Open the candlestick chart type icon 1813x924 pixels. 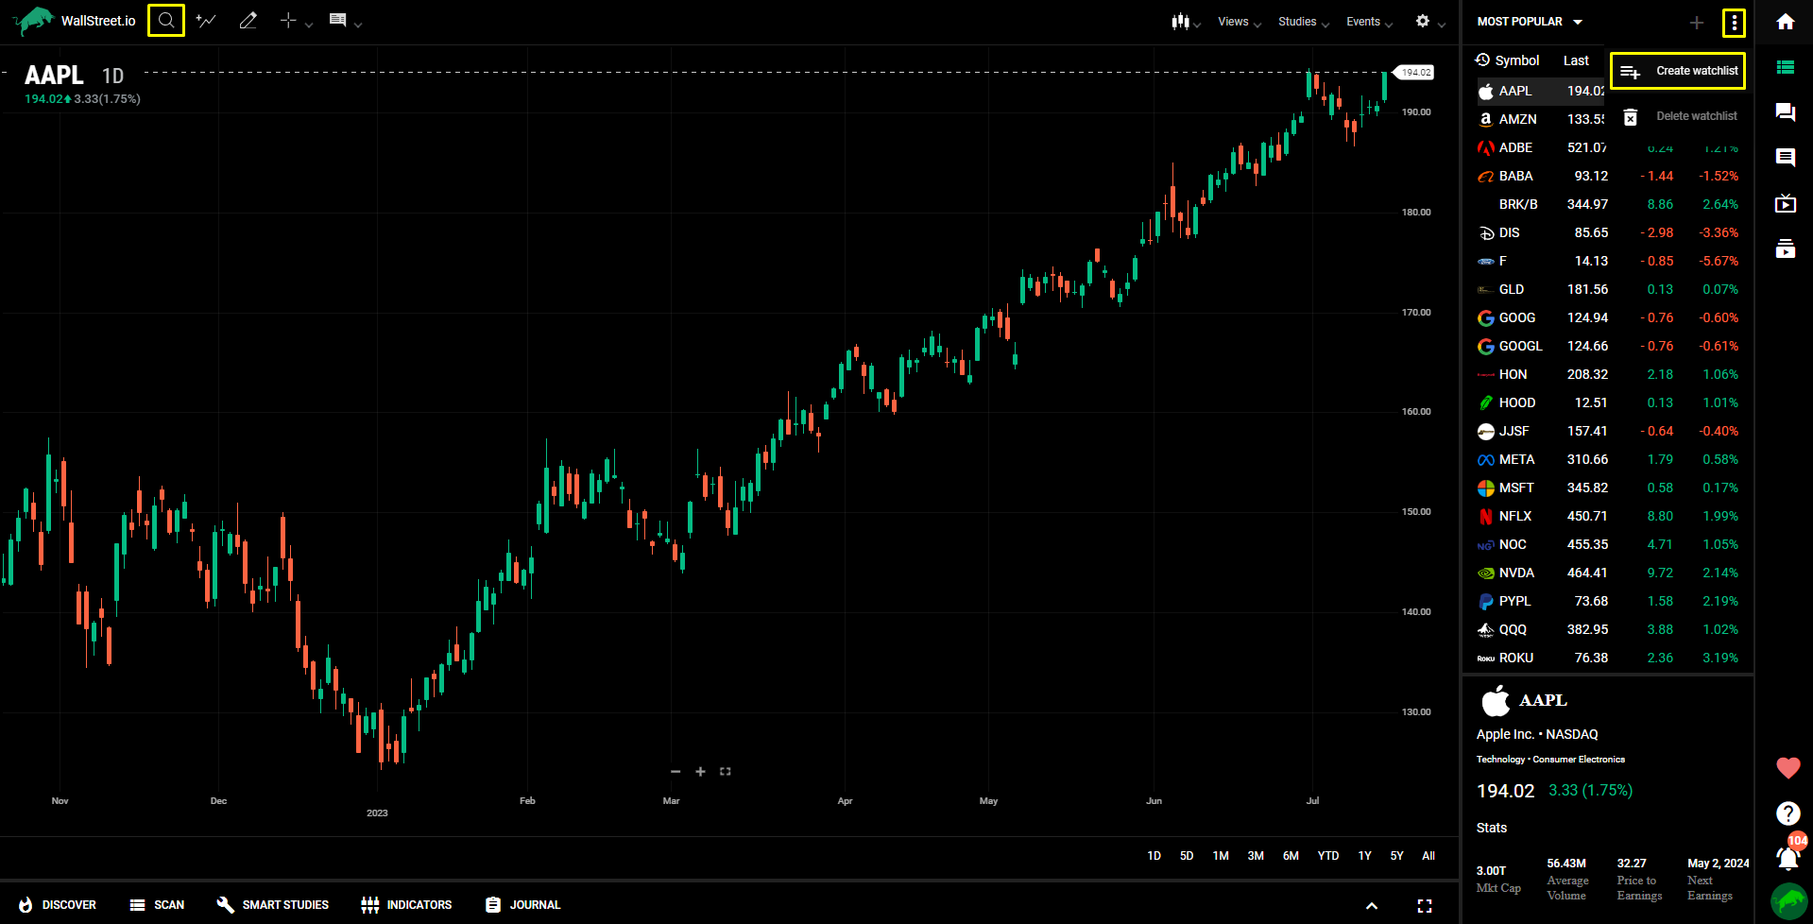(1180, 21)
